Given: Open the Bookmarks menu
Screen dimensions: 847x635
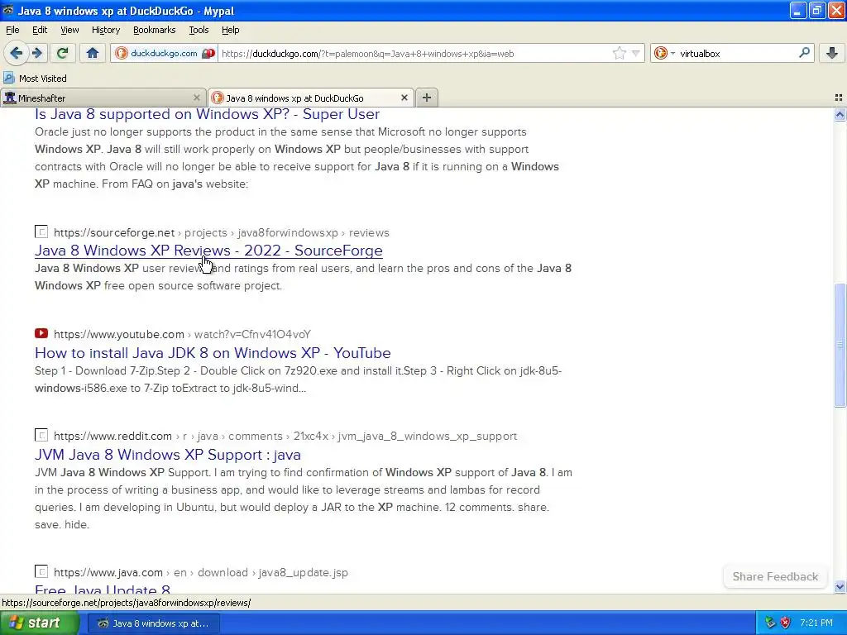Looking at the screenshot, I should (x=154, y=30).
